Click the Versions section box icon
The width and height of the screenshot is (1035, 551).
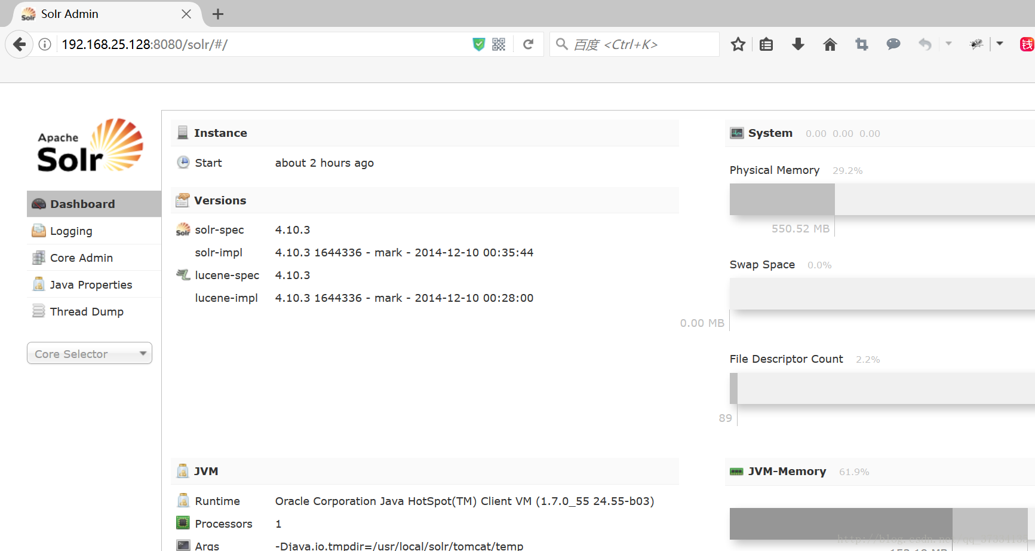[183, 200]
